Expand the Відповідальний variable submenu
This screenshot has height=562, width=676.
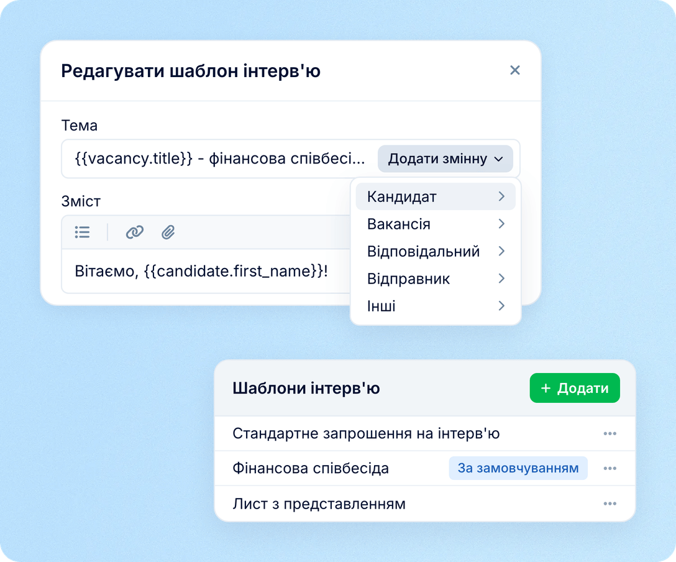[436, 251]
